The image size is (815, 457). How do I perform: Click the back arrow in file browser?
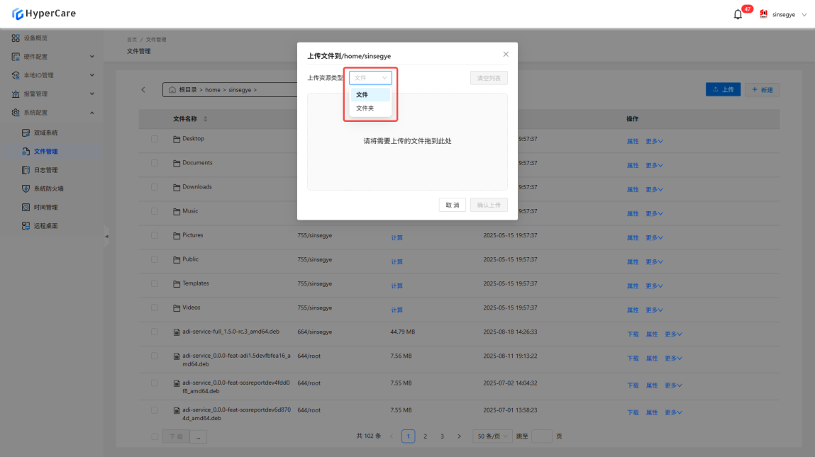143,90
